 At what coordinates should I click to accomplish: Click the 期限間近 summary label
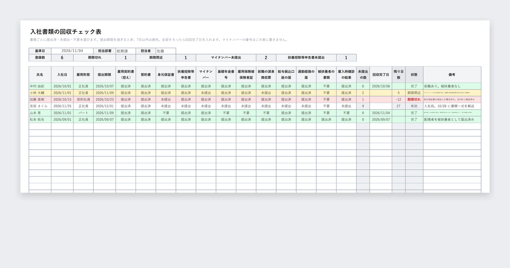pyautogui.click(x=156, y=57)
